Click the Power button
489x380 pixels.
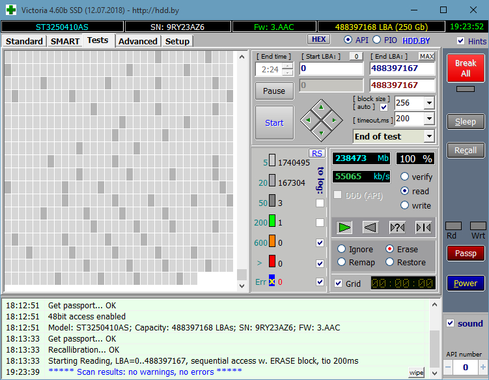466,283
